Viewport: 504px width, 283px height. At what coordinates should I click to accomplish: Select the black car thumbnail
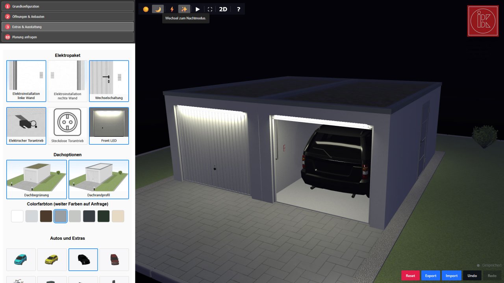83,259
